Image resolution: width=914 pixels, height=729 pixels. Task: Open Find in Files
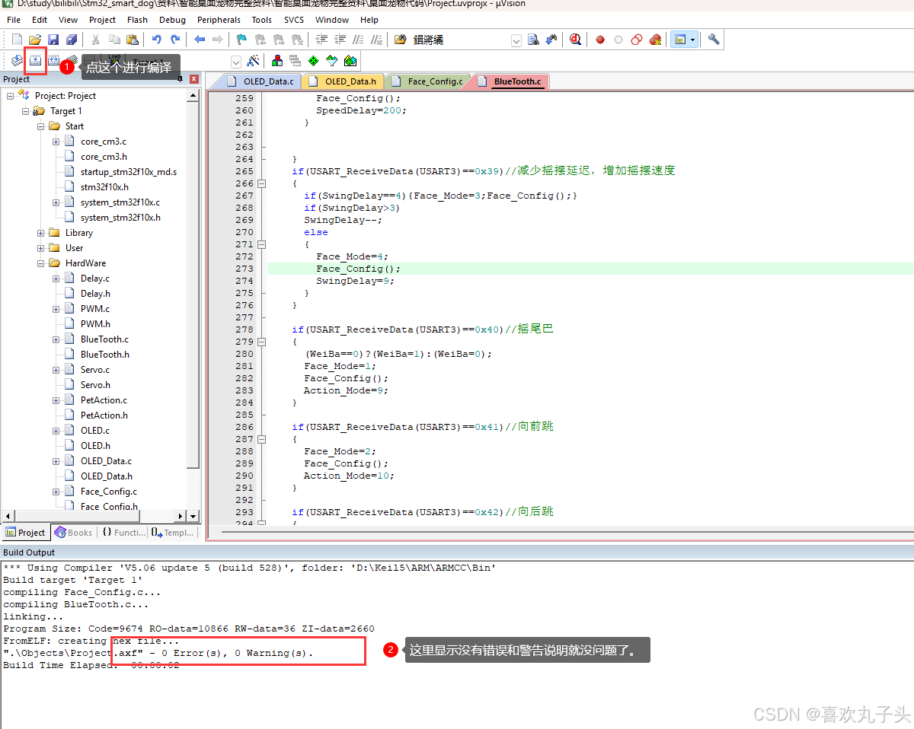401,40
